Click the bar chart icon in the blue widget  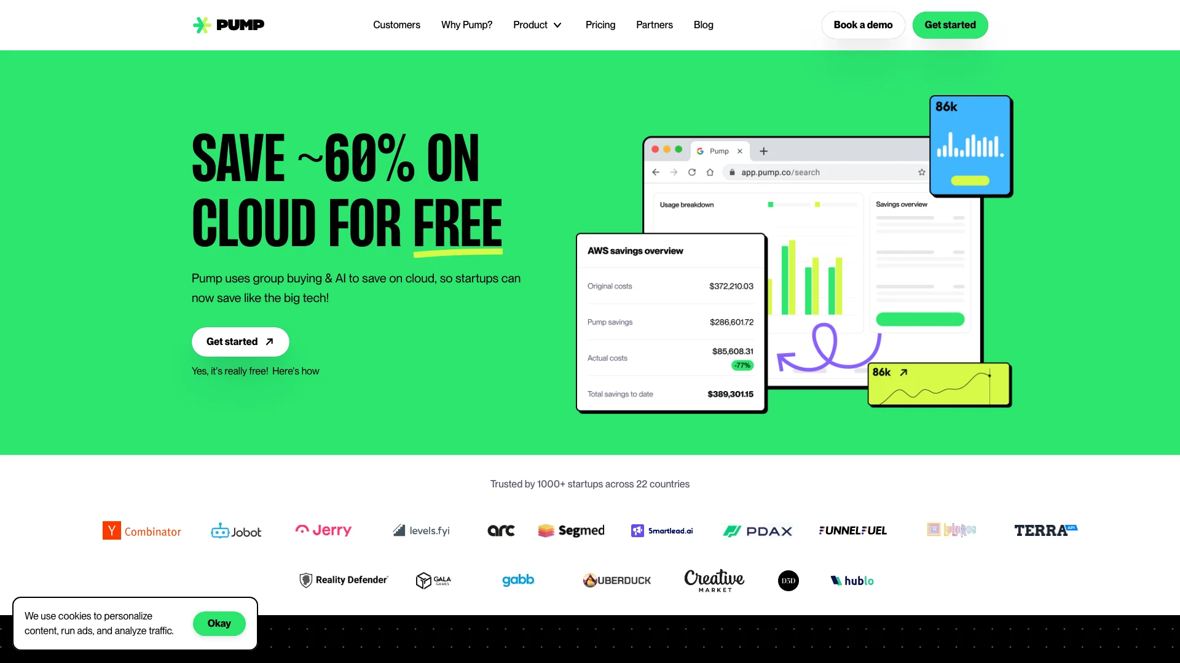pos(970,145)
